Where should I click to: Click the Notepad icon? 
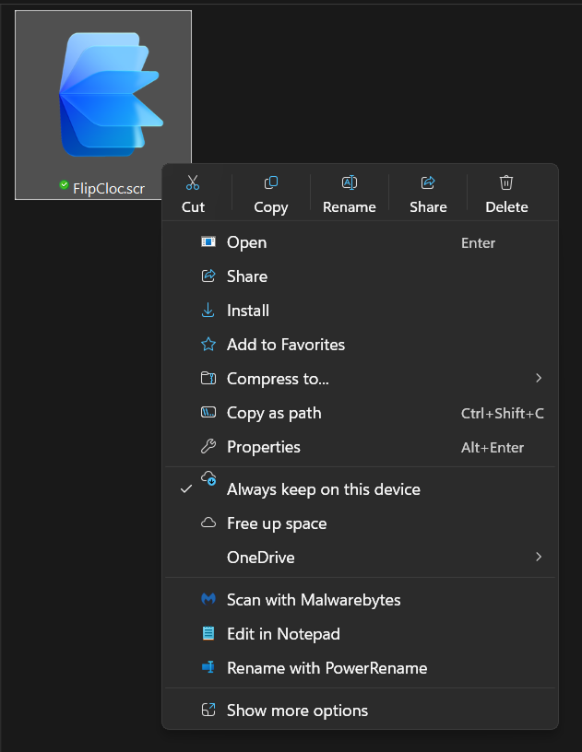click(208, 633)
